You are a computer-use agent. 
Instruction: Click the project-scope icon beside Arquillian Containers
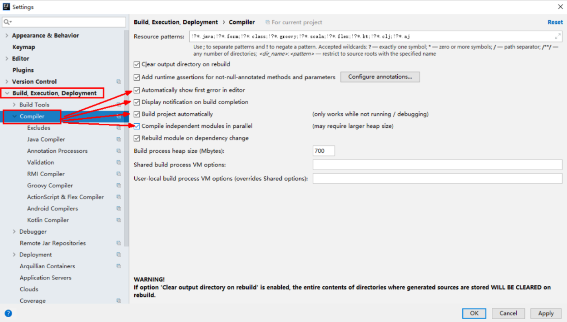[119, 266]
